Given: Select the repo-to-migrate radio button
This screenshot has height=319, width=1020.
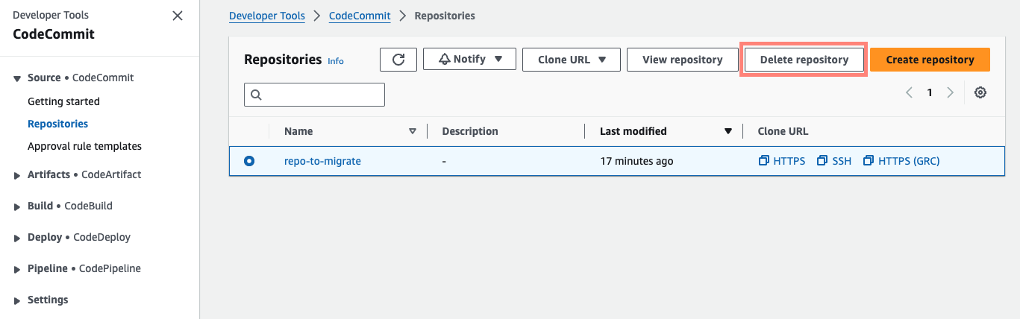Looking at the screenshot, I should click(x=249, y=161).
